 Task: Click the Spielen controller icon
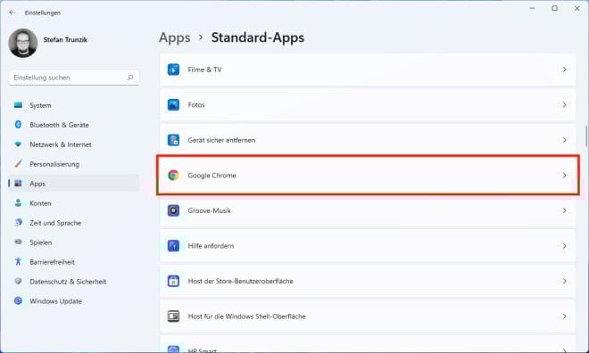click(18, 242)
